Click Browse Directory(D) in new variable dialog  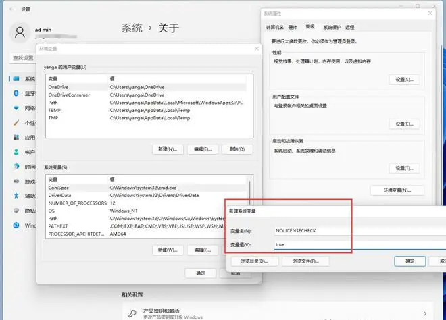pyautogui.click(x=255, y=261)
